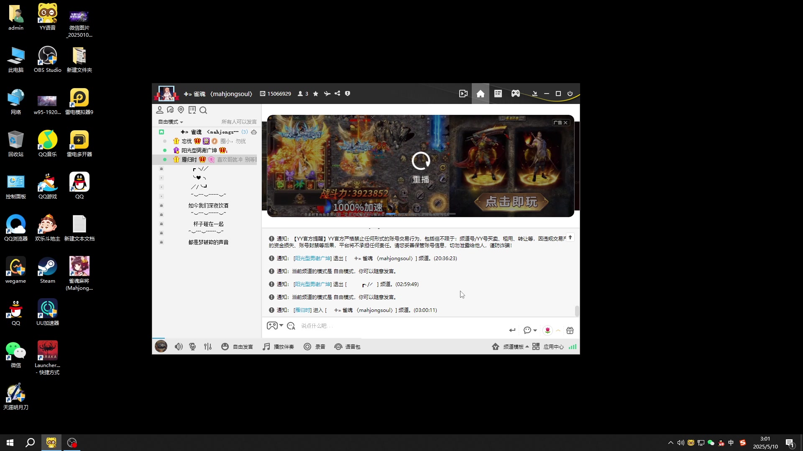The height and width of the screenshot is (451, 803).
Task: Open audio mixer settings icon
Action: [208, 347]
